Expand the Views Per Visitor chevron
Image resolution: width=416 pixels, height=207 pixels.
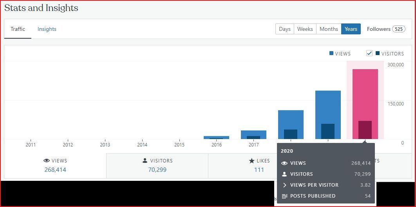(284, 185)
